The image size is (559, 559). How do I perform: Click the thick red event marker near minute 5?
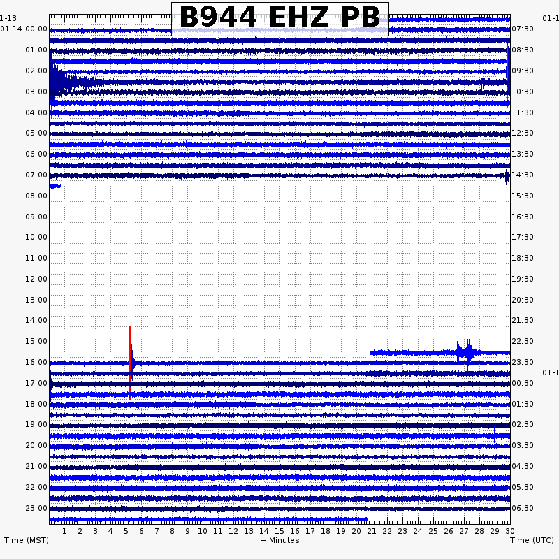(x=130, y=363)
